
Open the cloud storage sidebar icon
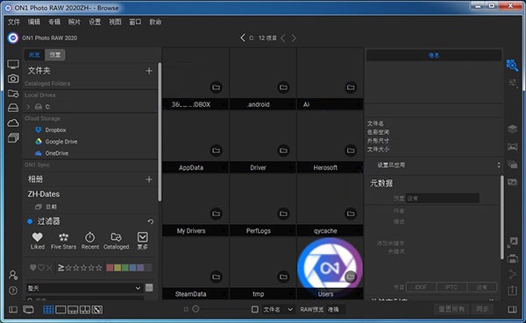coord(13,123)
